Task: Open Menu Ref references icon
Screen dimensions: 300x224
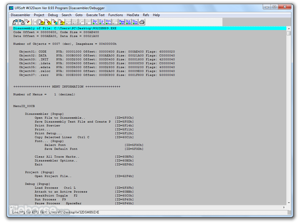Action: point(122,22)
